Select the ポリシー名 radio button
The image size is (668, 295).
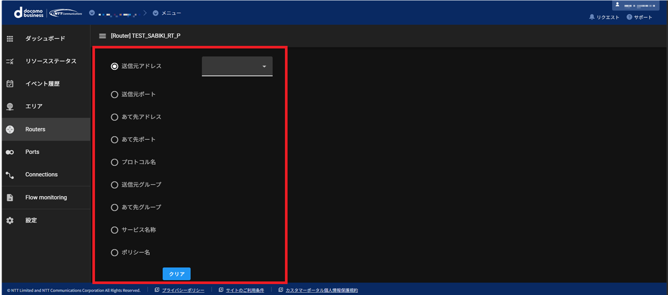[x=115, y=252]
